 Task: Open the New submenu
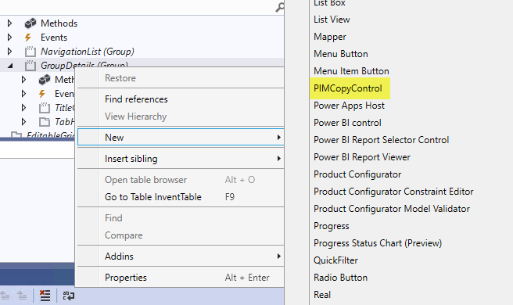click(x=181, y=137)
